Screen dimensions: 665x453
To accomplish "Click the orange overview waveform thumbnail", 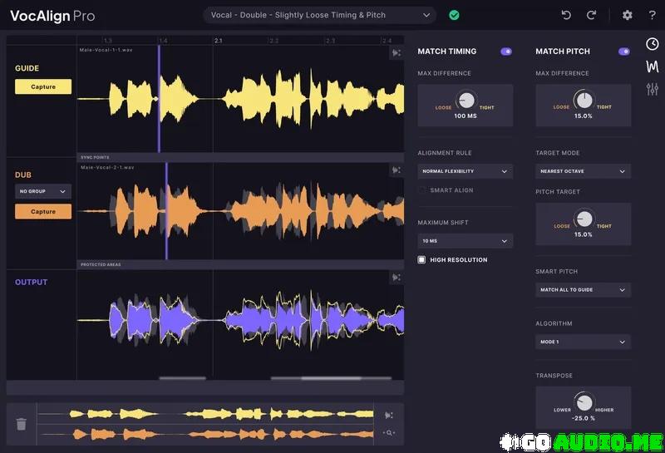I will click(205, 434).
